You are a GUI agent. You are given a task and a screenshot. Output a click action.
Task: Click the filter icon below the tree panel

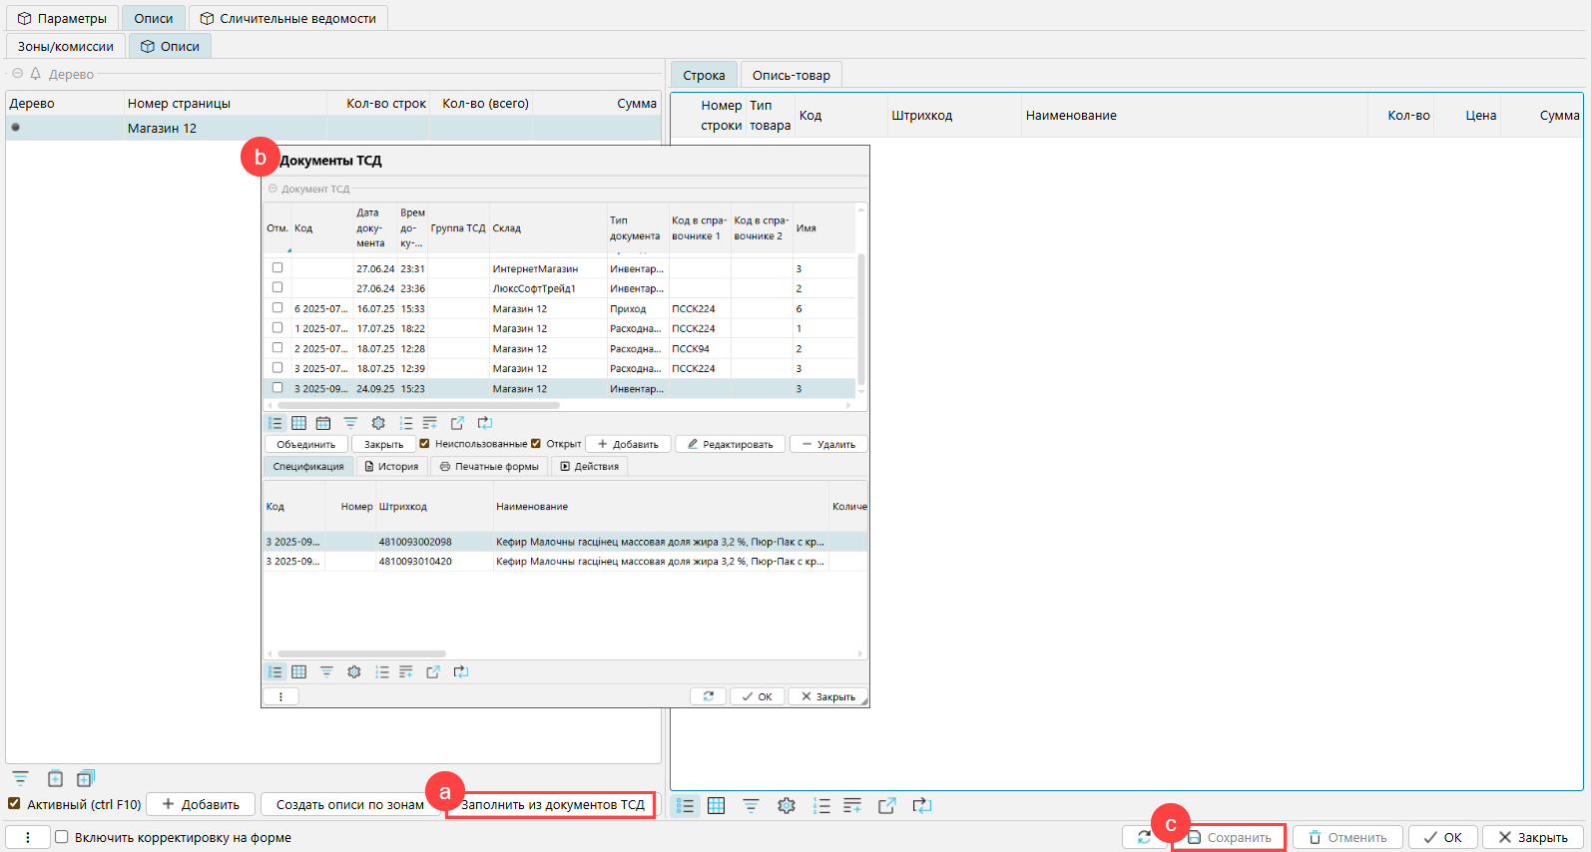pyautogui.click(x=20, y=779)
